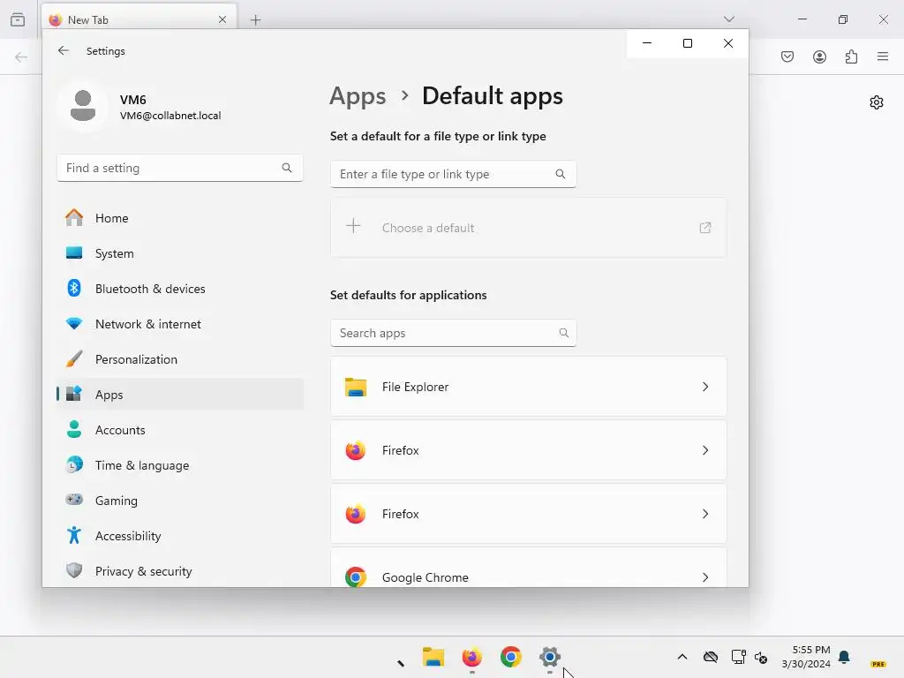Image resolution: width=904 pixels, height=678 pixels.
Task: Click the Google Chrome app icon in list
Action: pos(356,576)
